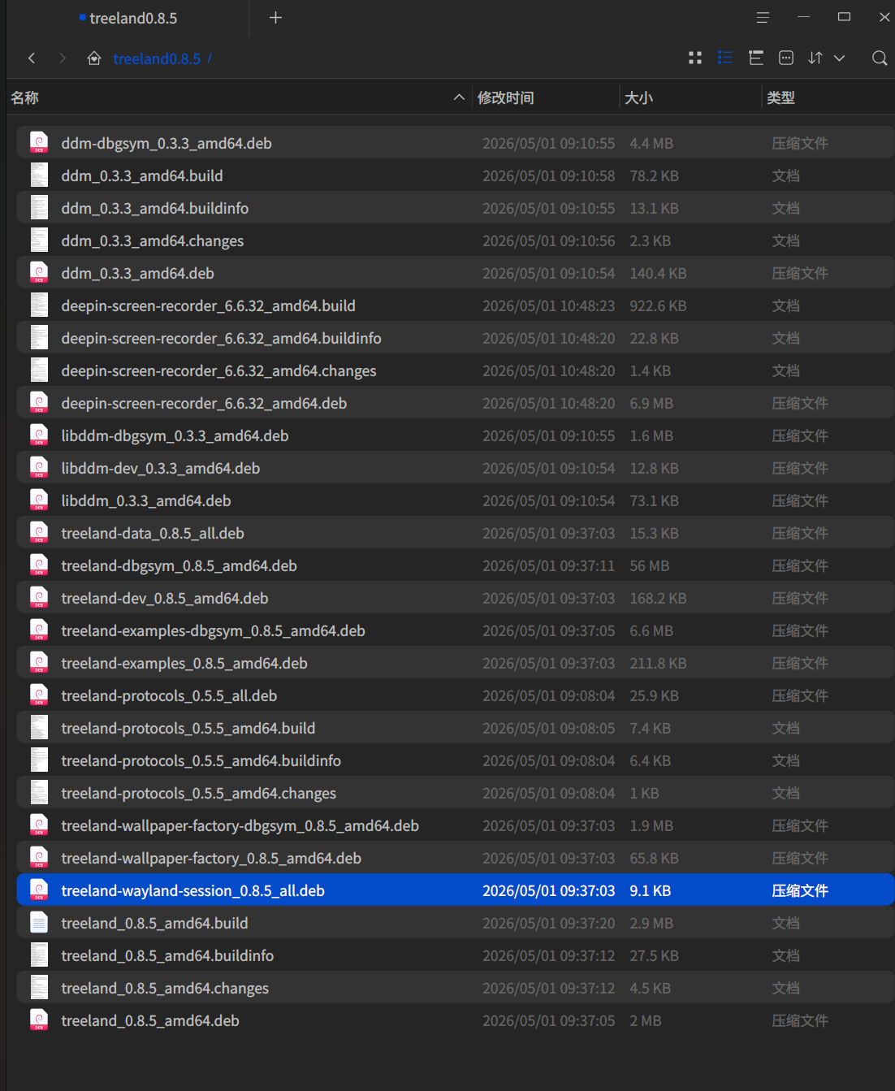This screenshot has width=895, height=1091.
Task: Click the ddm-dbgsym_0.3.3_amd64.deb package icon
Action: (39, 142)
